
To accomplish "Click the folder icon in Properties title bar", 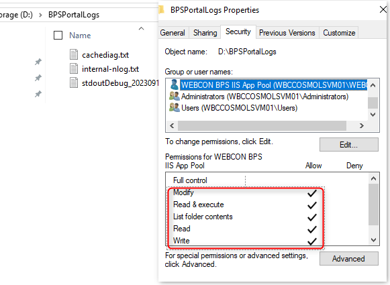I will [161, 10].
